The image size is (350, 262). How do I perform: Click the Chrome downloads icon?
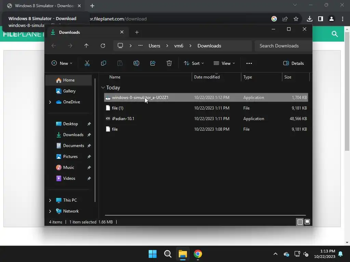click(x=309, y=19)
